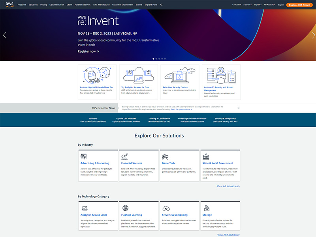Click the AWS logo in header

9,4
